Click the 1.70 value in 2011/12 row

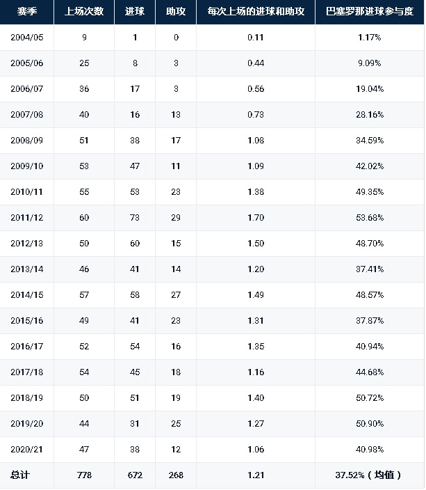[256, 218]
